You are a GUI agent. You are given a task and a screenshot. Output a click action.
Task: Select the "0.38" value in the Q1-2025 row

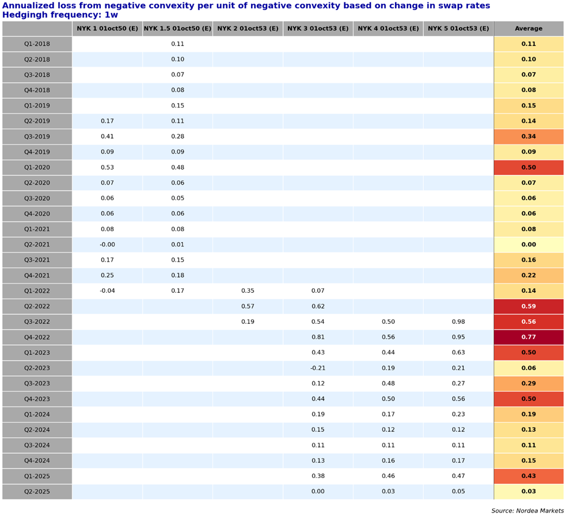tap(318, 476)
